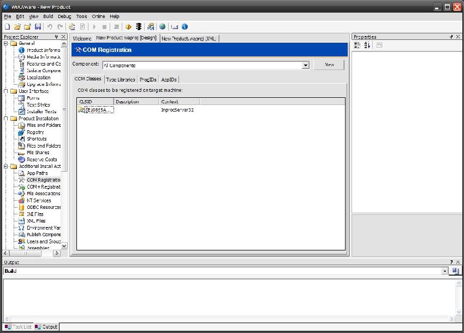Click the New component button
Screen dimensions: 464x333
click(x=329, y=65)
